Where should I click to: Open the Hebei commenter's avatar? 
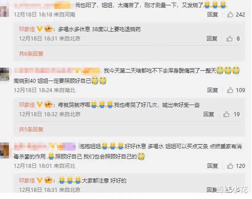click(4, 150)
